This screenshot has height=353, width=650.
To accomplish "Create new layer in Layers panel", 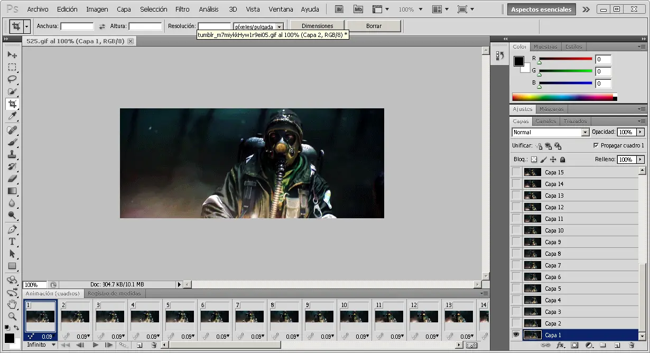I will 616,346.
